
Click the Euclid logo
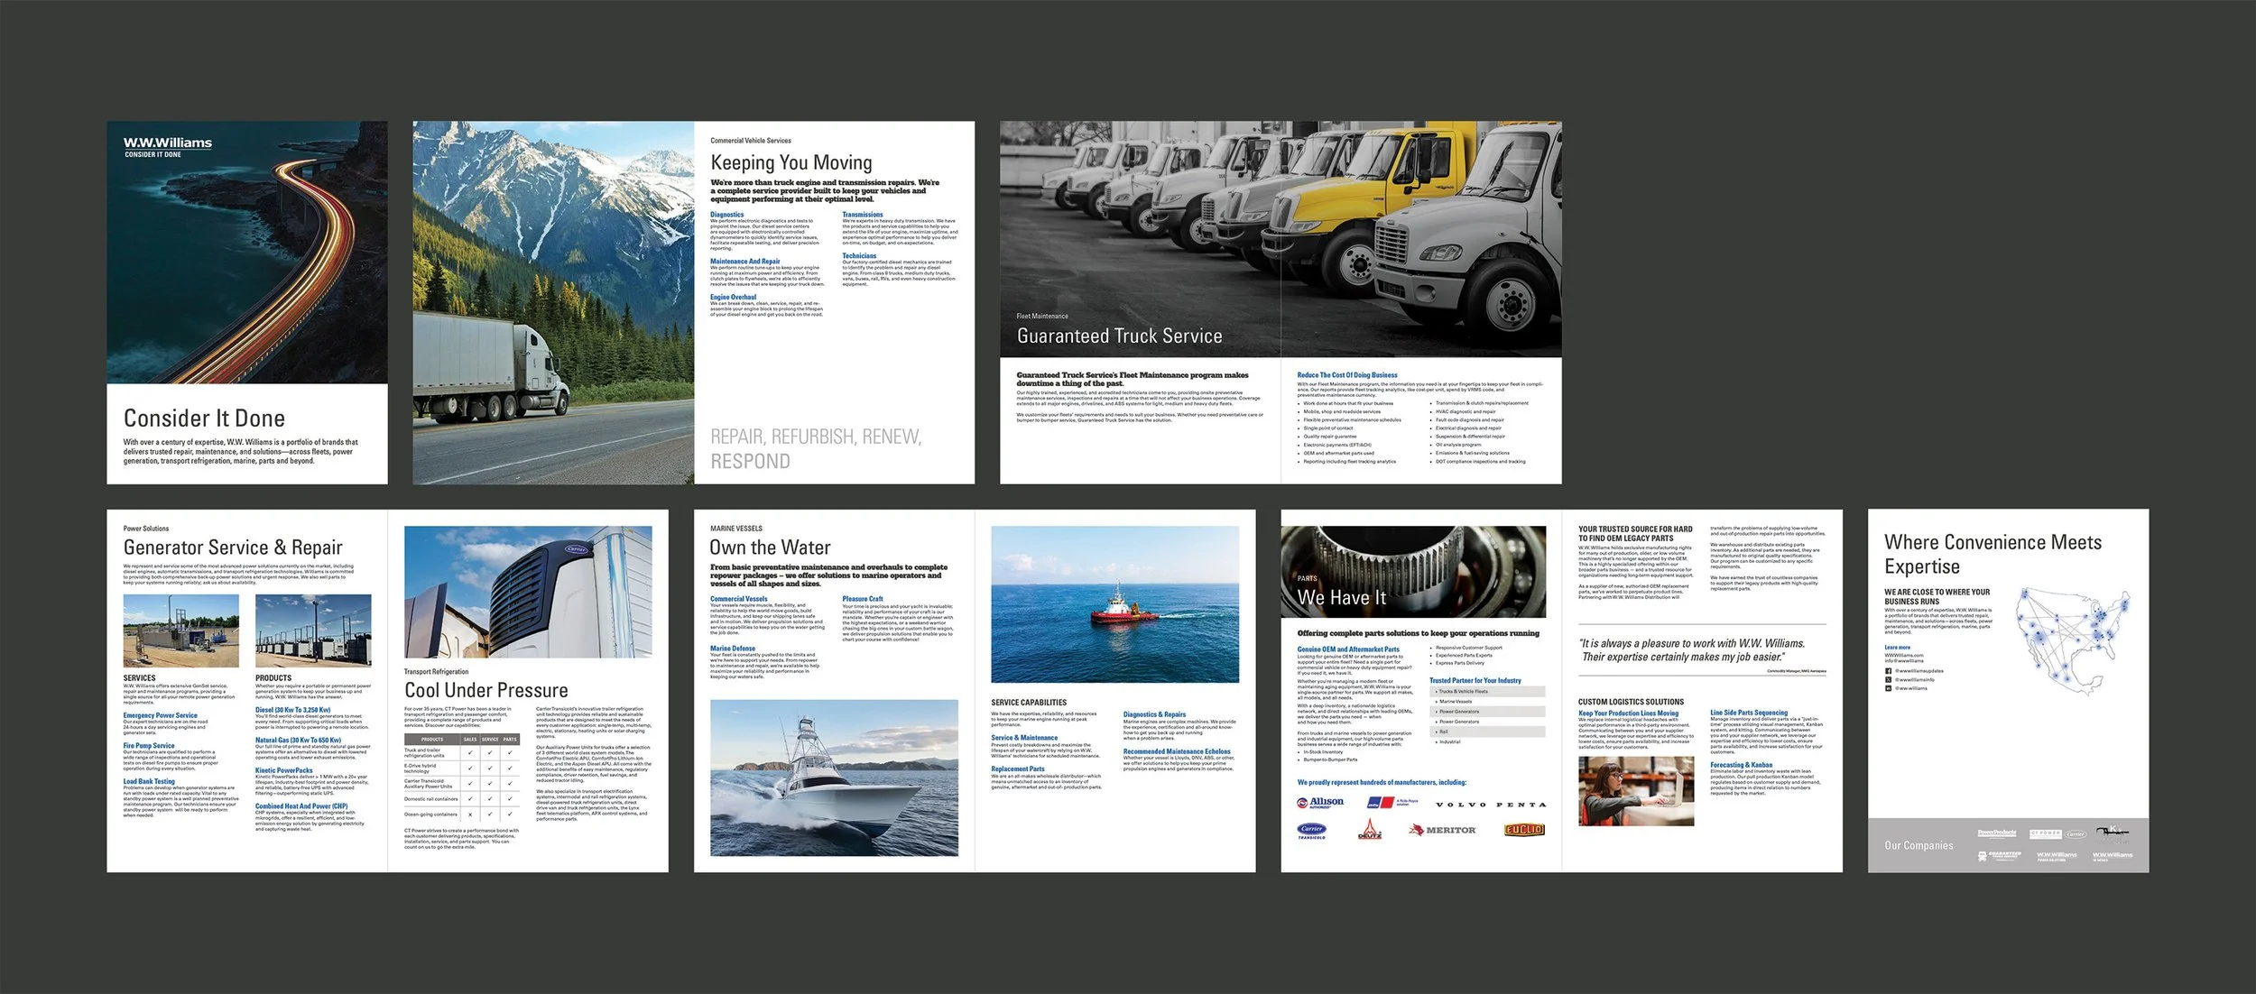(1524, 830)
